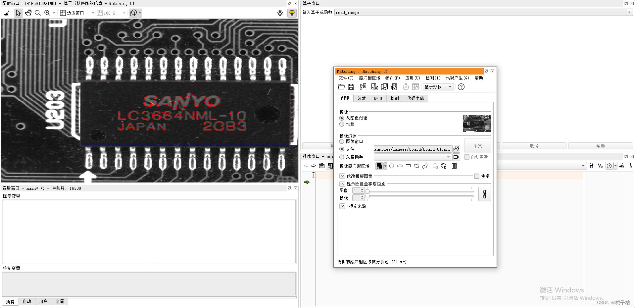This screenshot has height=308, width=635.
Task: Collapse the 显示图像金字塔级别 section
Action: 343,184
